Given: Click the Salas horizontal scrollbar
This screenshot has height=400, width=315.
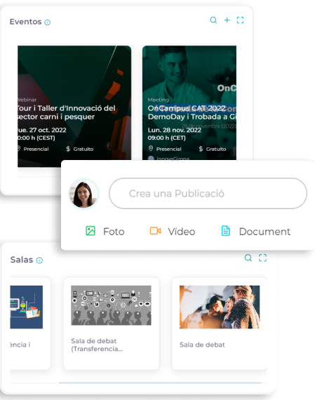Looking at the screenshot, I should (x=160, y=382).
